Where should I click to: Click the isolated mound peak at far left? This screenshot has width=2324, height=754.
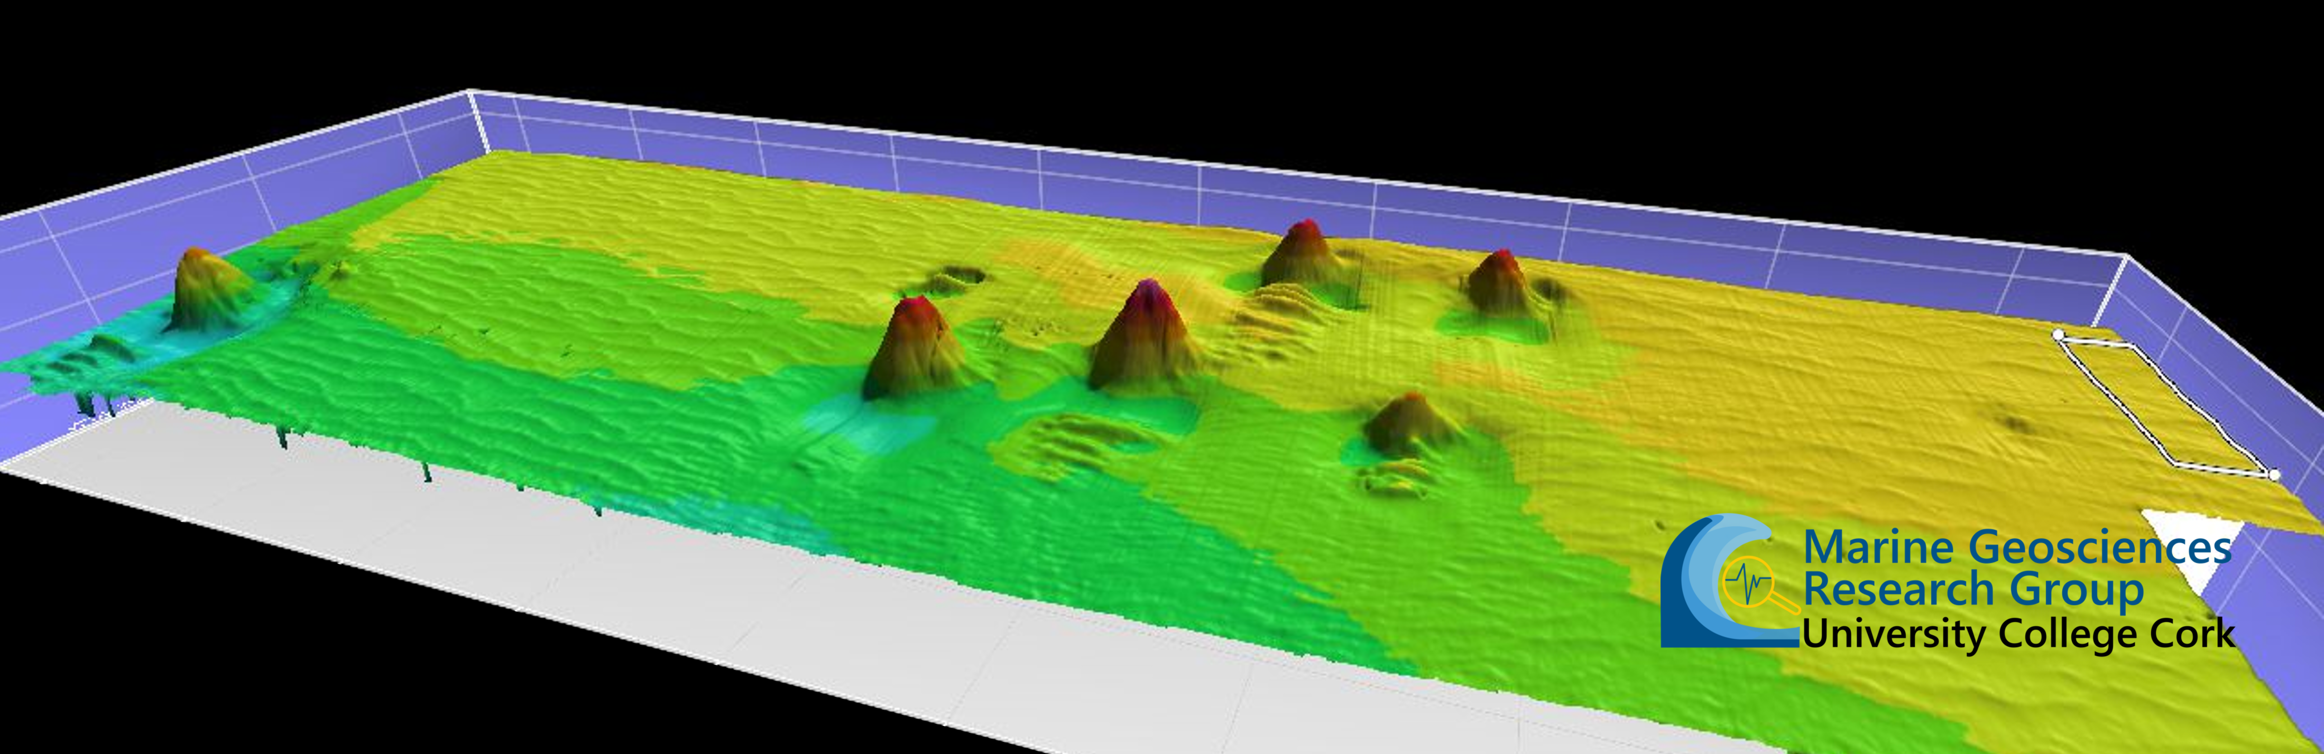(196, 257)
